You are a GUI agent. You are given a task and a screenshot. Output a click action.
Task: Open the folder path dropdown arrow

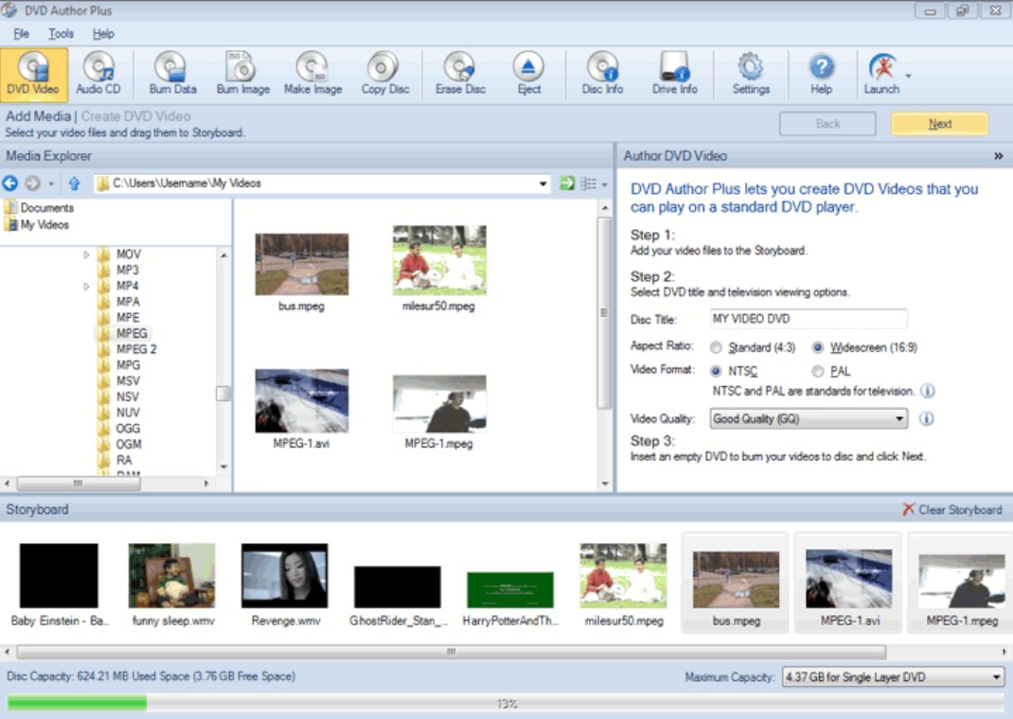pos(542,184)
